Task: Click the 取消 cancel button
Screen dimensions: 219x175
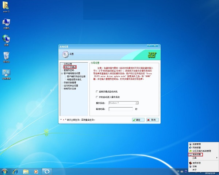Action: [153, 120]
